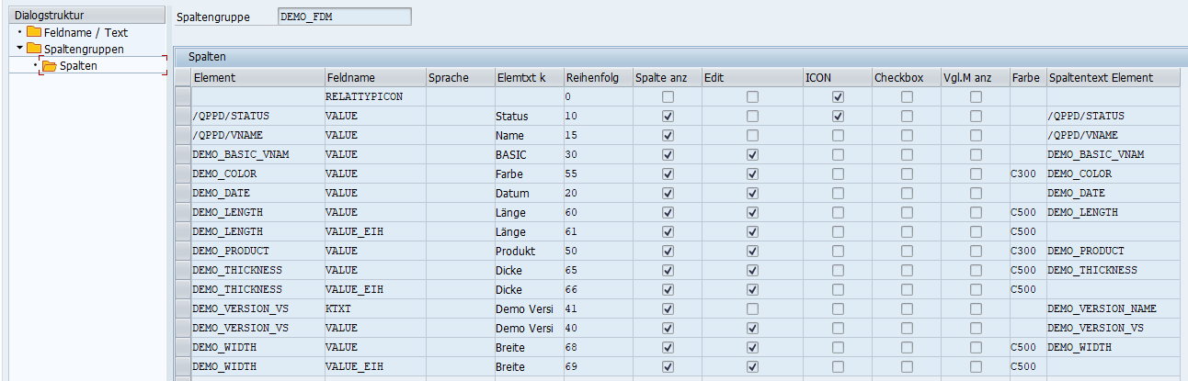Click the Reihenfolg column header
Viewport: 1188px width, 381px height.
click(x=596, y=78)
